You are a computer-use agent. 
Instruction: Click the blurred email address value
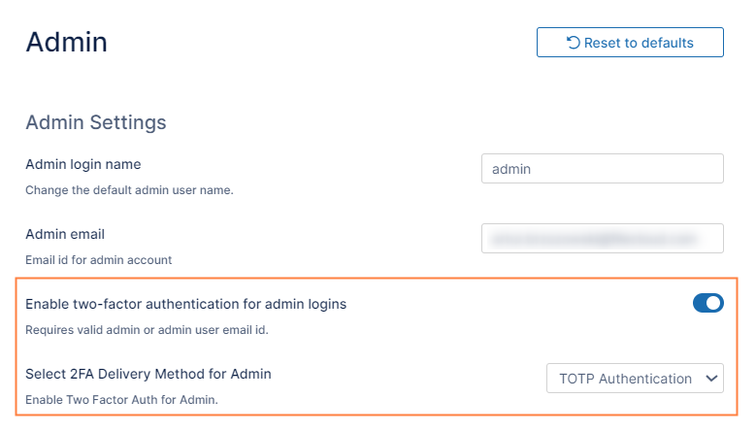594,238
